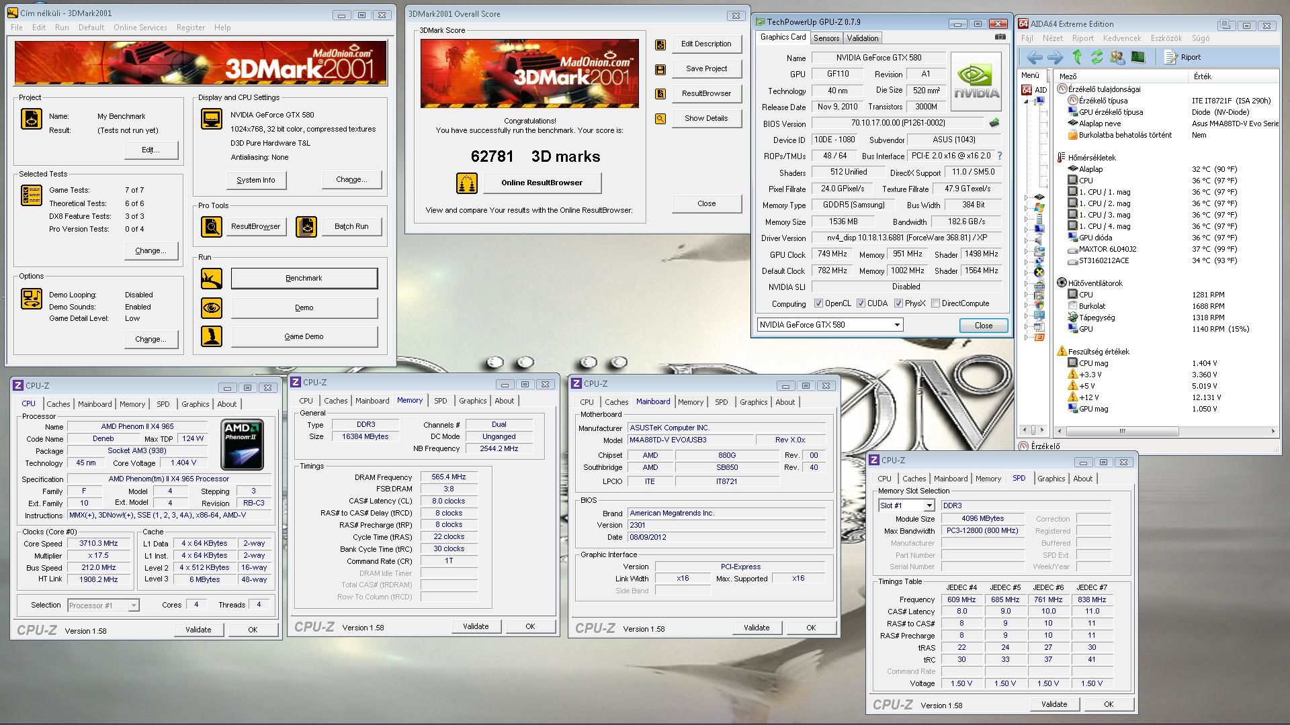This screenshot has width=1290, height=725.
Task: Expand the motherboard node in AIDA64 tree
Action: tap(1026, 198)
